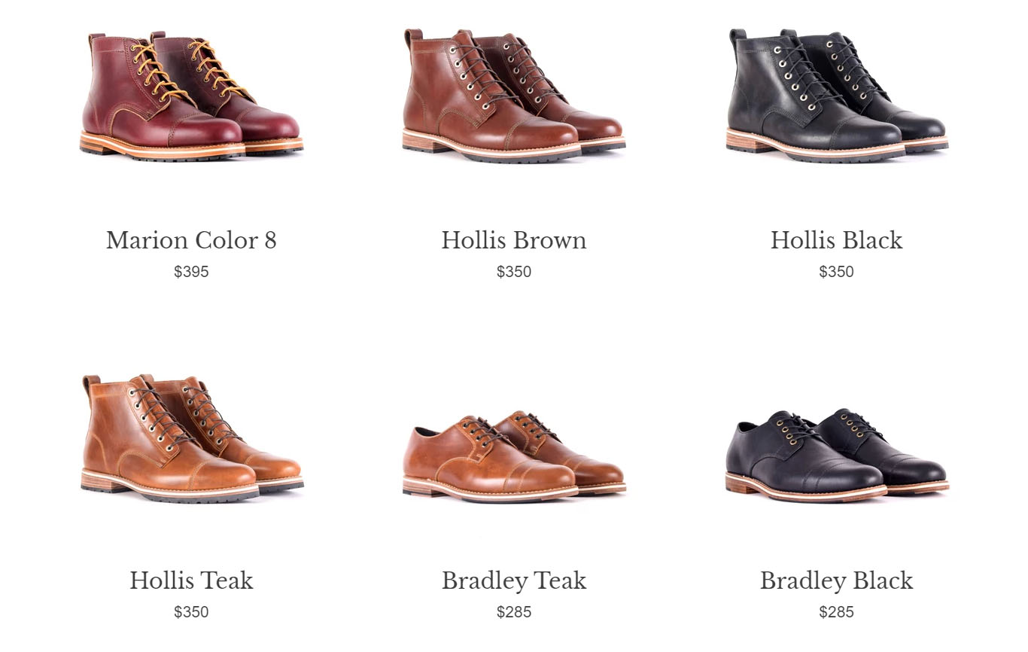
Task: Click the Hollis Black product title
Action: [x=836, y=240]
